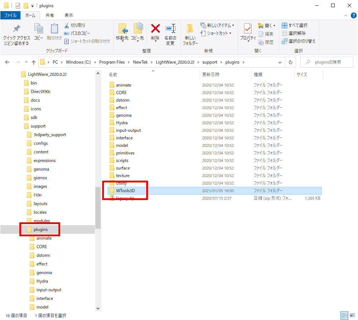Click the クイック アクセスにピン留めする pin icon
Image resolution: width=358 pixels, height=320 pixels.
click(x=16, y=29)
